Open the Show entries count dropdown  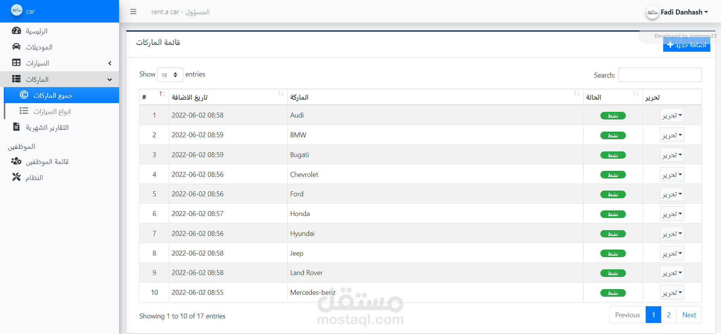tap(170, 75)
